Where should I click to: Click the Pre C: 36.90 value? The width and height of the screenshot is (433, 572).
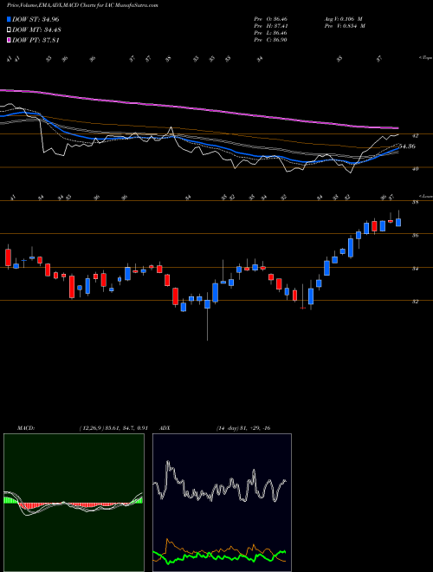coord(270,40)
